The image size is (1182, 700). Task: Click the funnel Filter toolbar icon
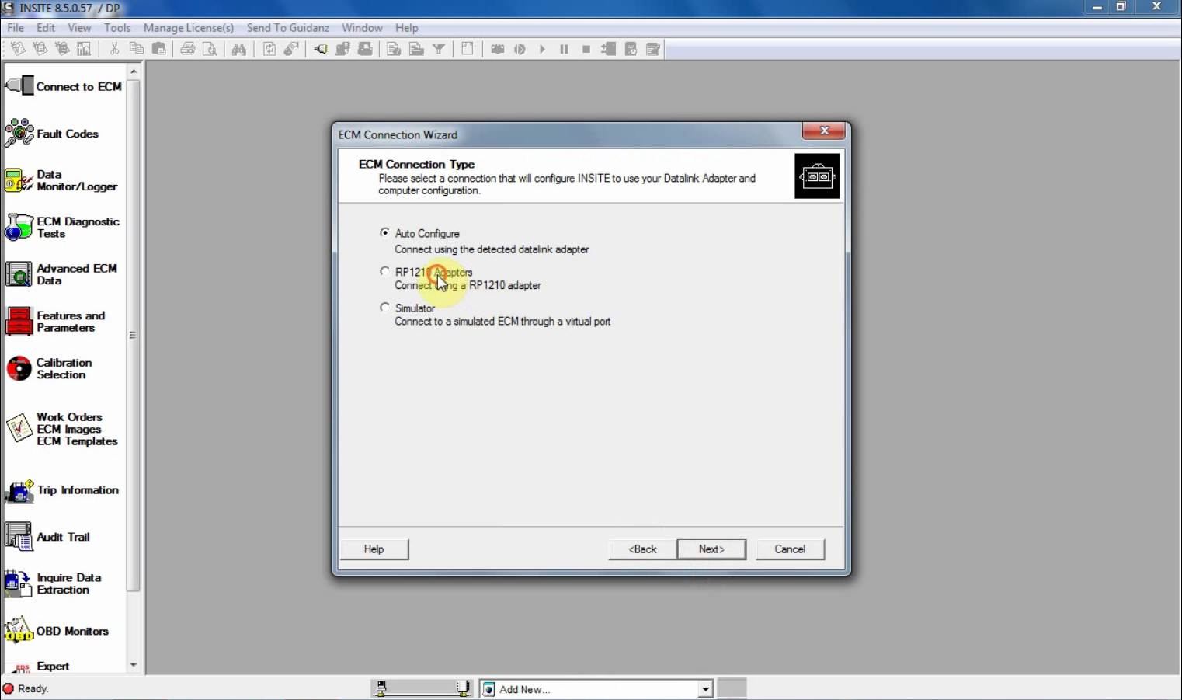(x=439, y=49)
